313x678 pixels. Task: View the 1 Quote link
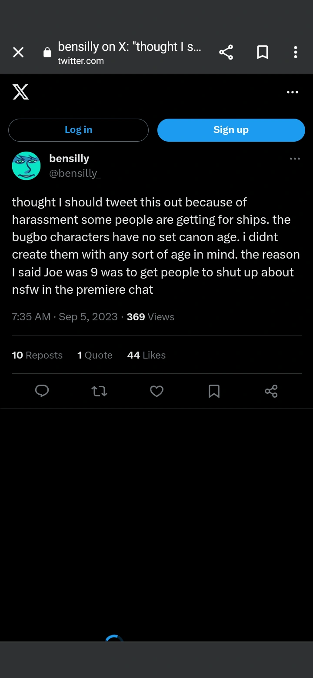click(95, 355)
